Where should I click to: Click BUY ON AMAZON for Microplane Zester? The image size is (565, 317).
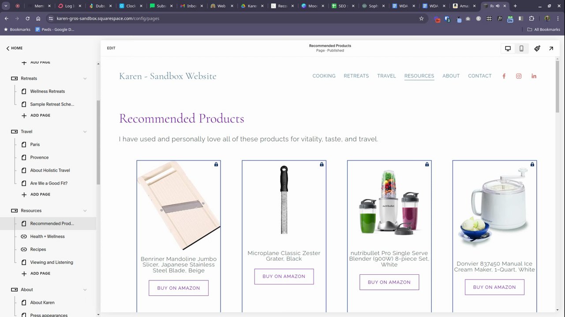[x=284, y=276]
